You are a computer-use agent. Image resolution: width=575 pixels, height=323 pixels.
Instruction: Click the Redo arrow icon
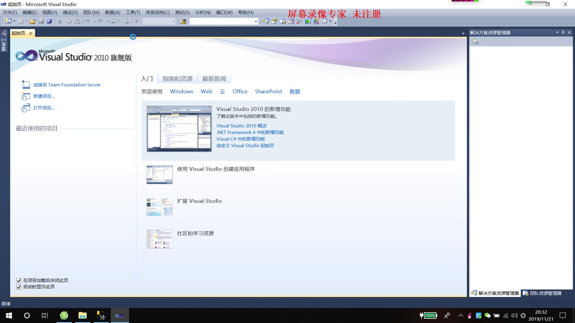(x=100, y=21)
